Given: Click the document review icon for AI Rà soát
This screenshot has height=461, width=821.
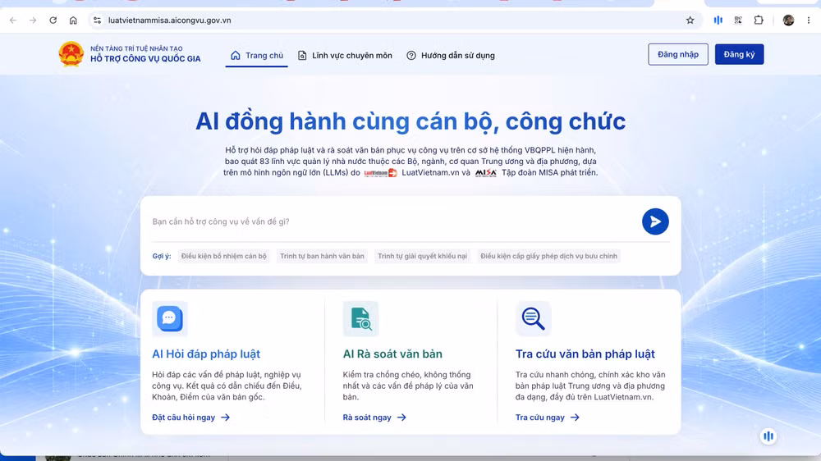Looking at the screenshot, I should [x=360, y=318].
